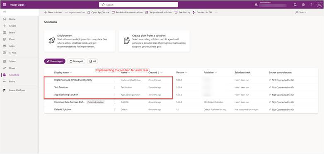
Task: Open more actions for App Licensing Solution
Action: coord(115,95)
